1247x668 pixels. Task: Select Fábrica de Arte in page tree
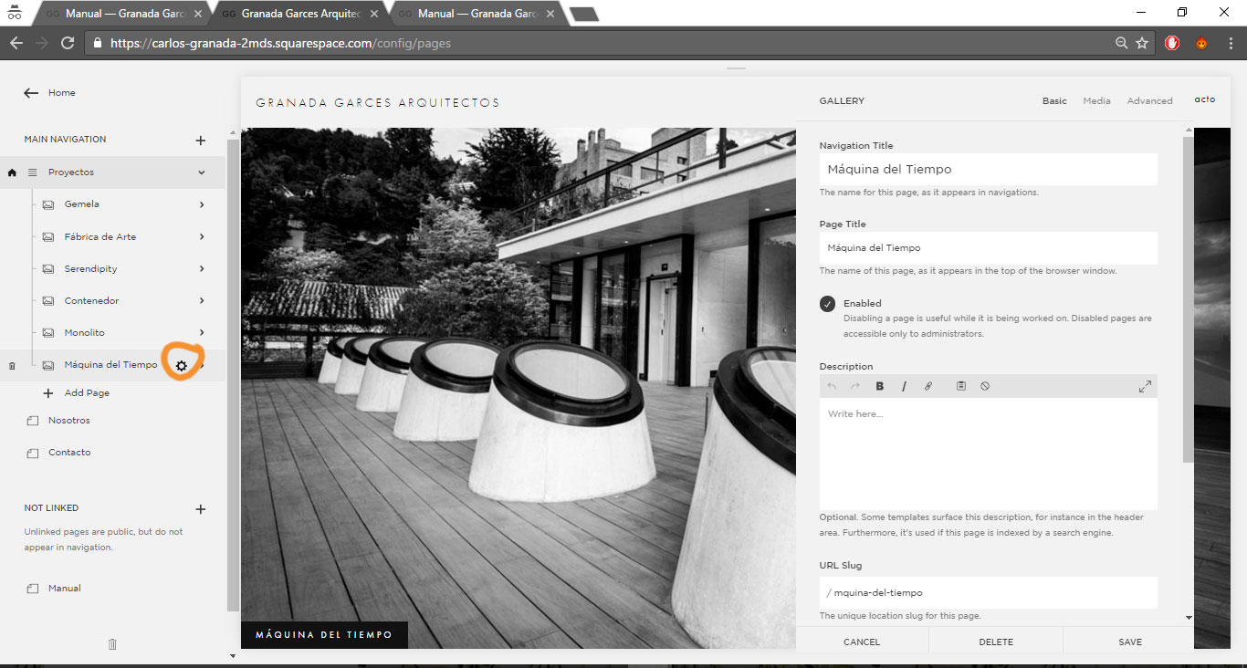100,237
